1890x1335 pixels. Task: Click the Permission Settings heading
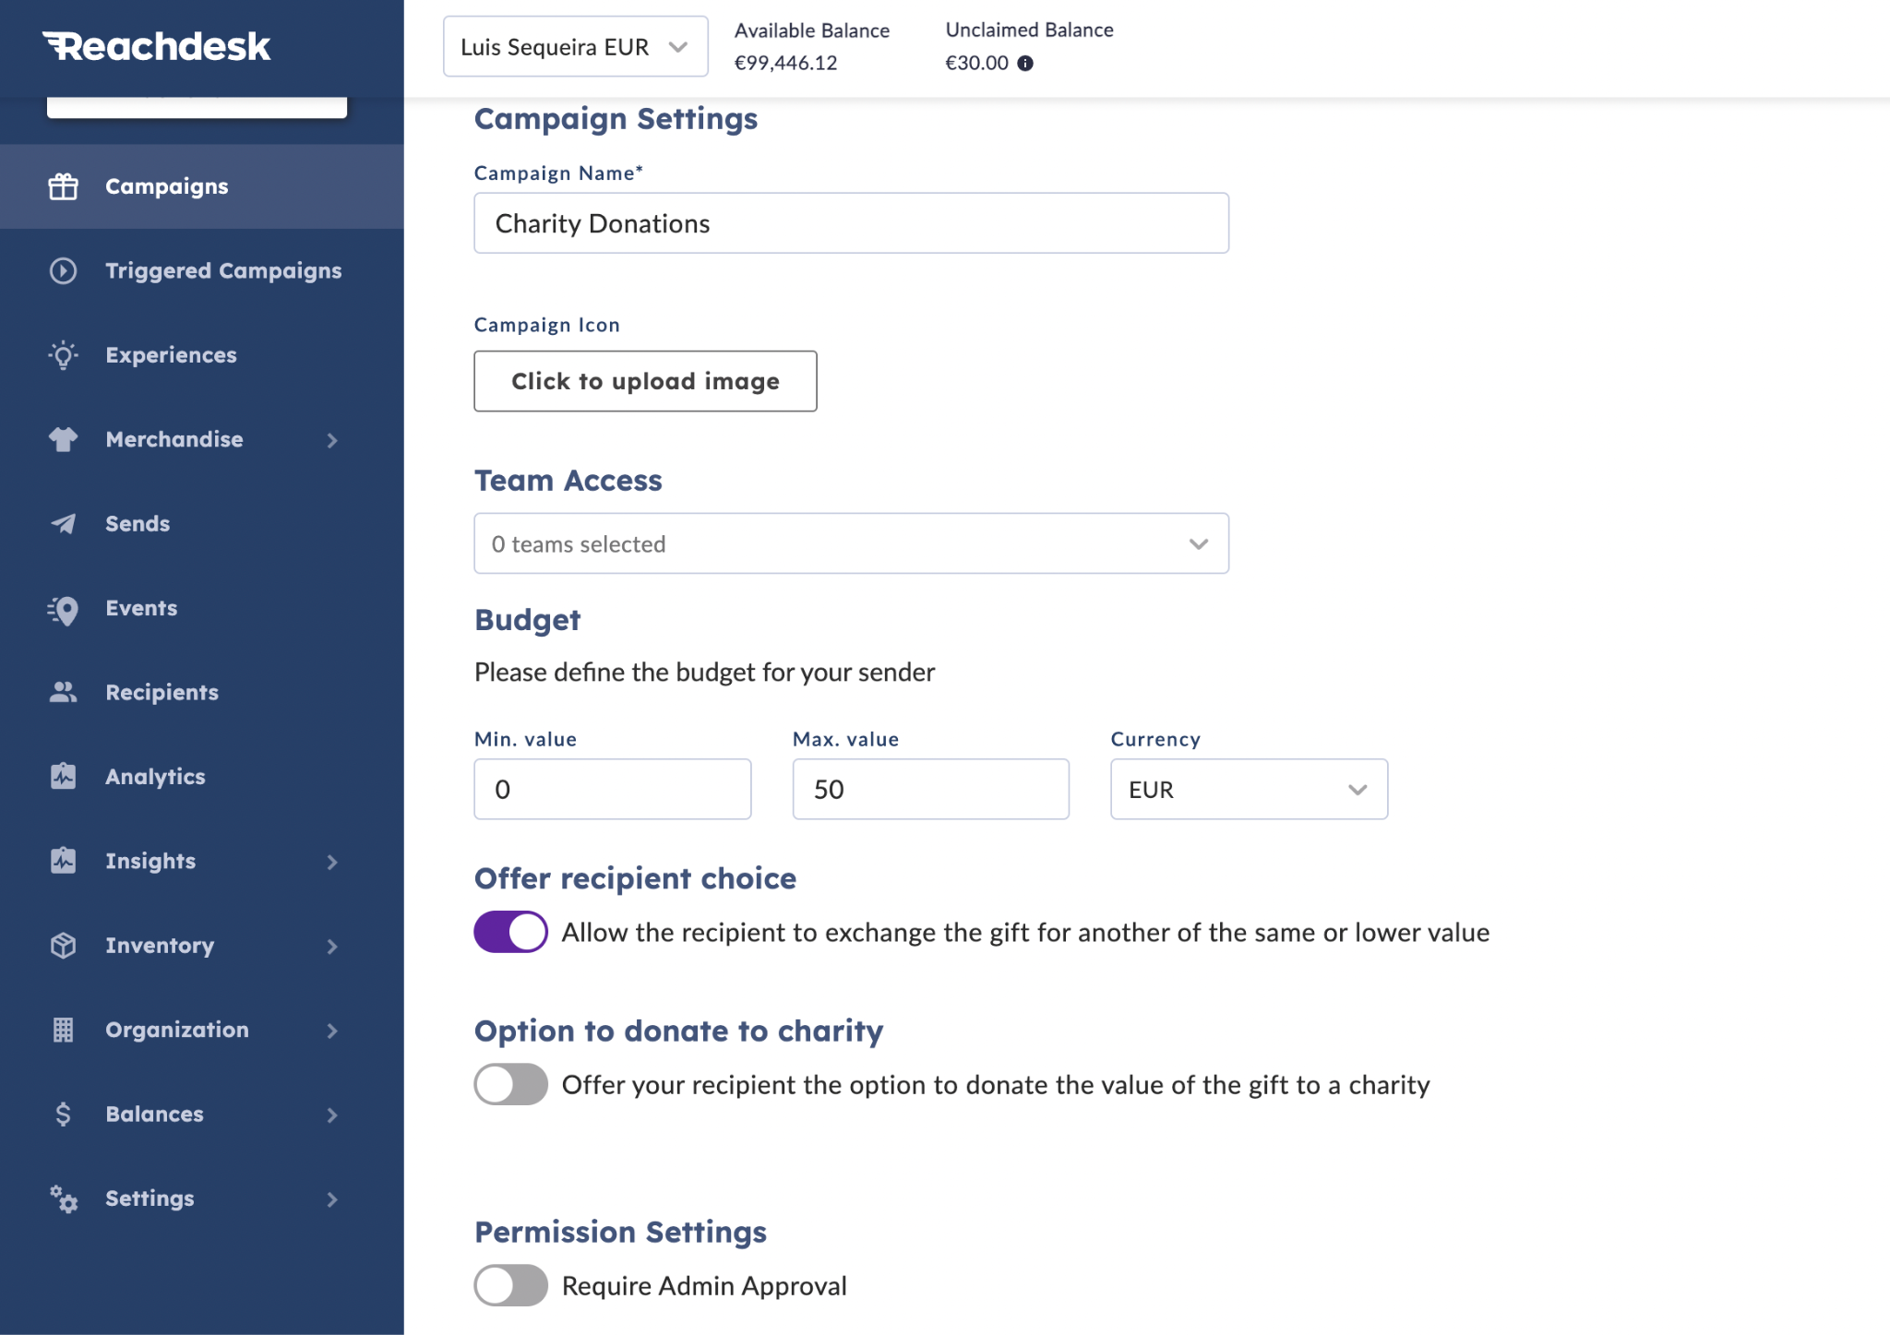tap(620, 1232)
